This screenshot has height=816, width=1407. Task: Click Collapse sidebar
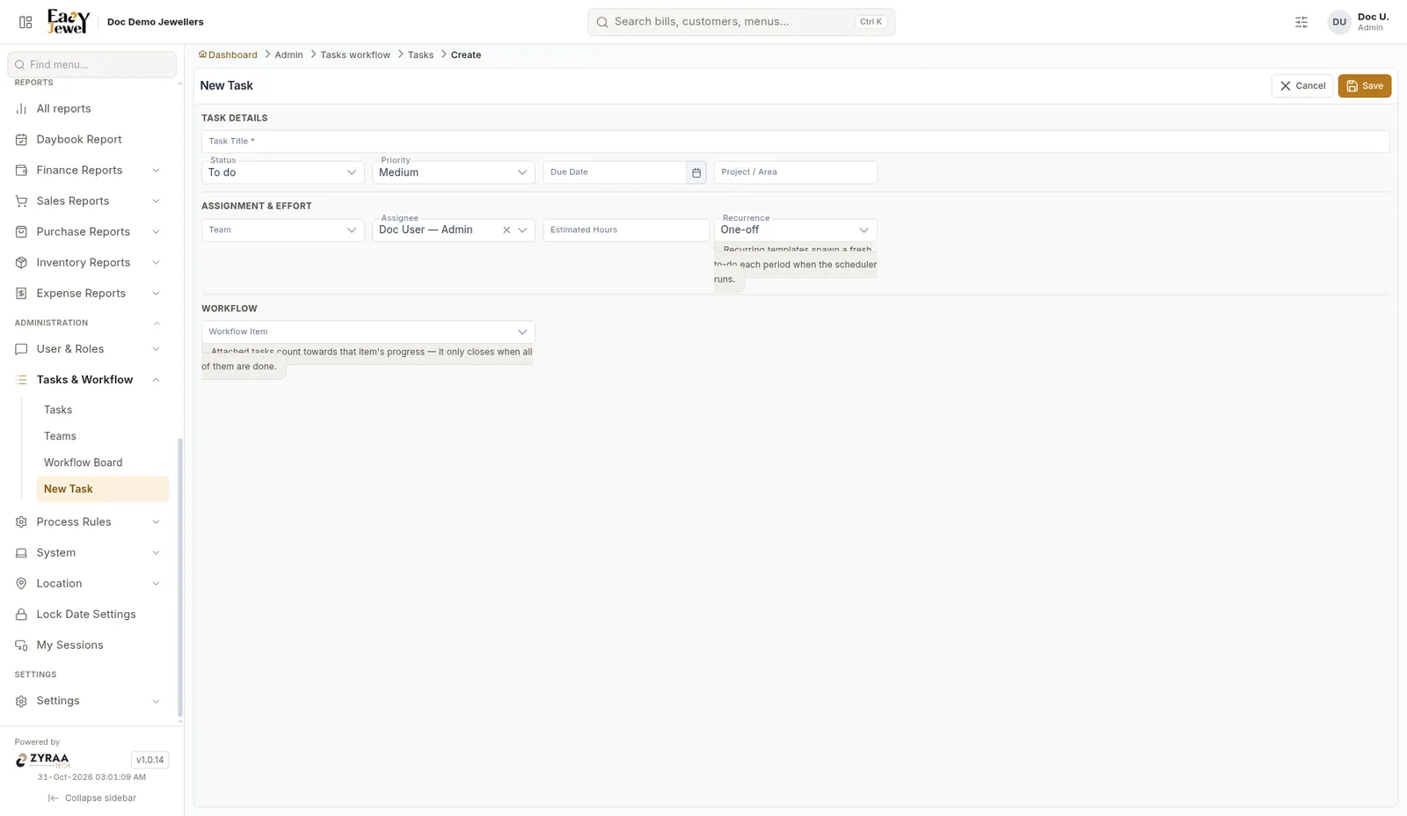[92, 798]
